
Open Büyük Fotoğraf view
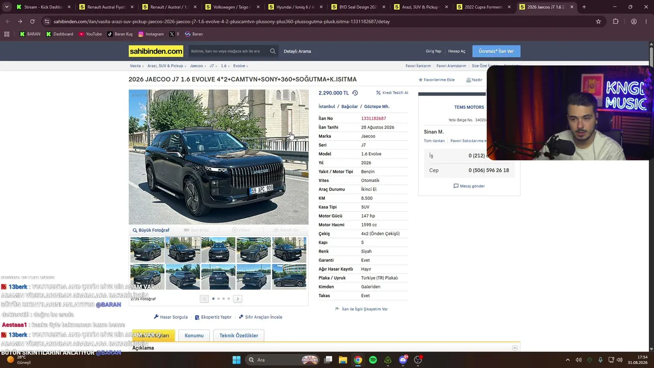pos(151,231)
